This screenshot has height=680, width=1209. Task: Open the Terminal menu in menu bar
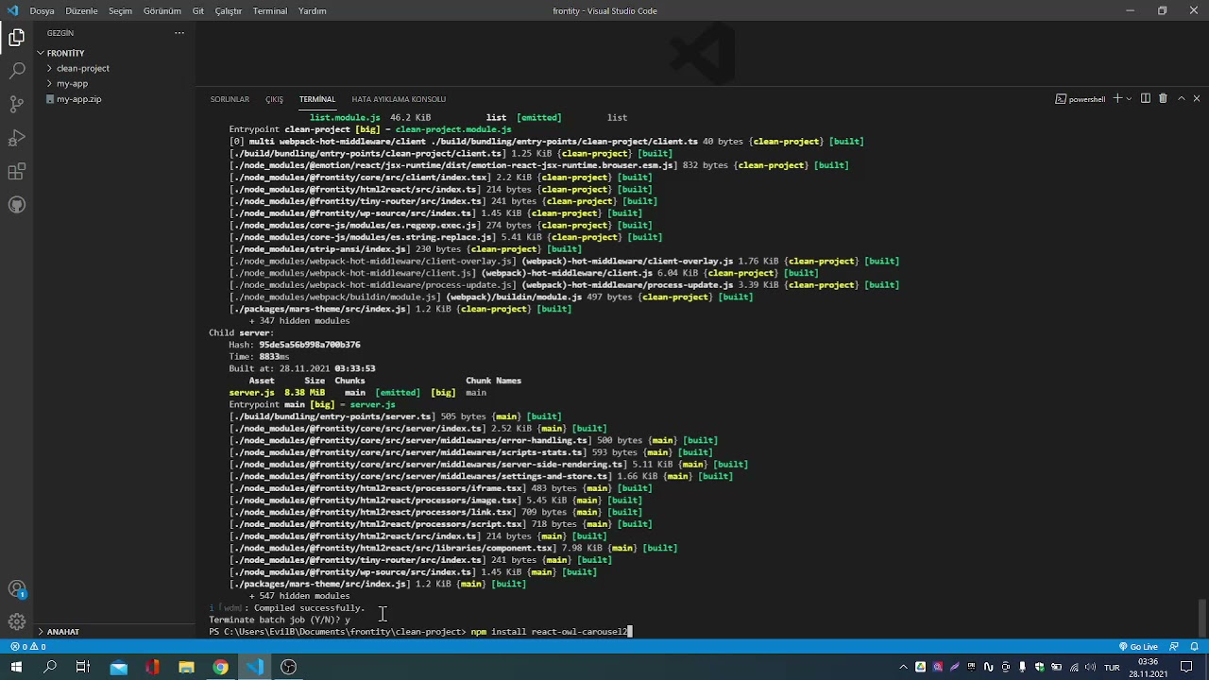[x=270, y=11]
